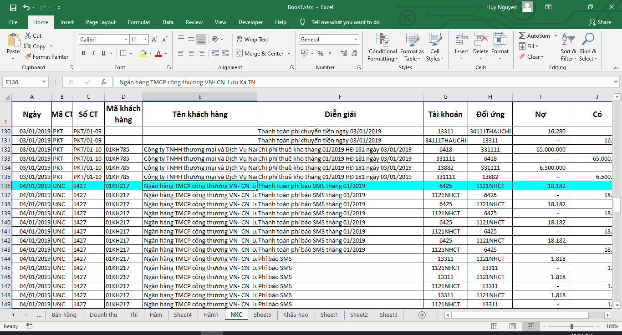The width and height of the screenshot is (622, 335).
Task: Toggle Italic text formatting
Action: [93, 54]
